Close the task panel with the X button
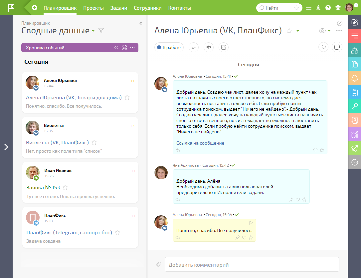361x278 pixels. (x=340, y=23)
